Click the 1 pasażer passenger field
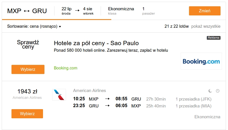The height and width of the screenshot is (130, 228). point(149,11)
